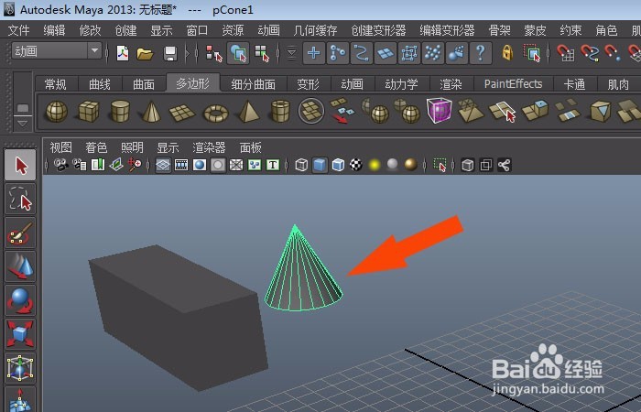Open the 编辑 menu
Image resolution: width=641 pixels, height=412 pixels.
(54, 30)
